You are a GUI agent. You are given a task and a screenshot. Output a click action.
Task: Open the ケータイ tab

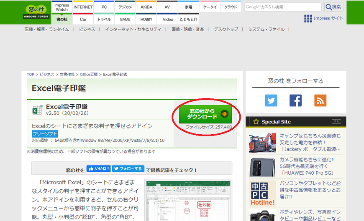(x=210, y=7)
